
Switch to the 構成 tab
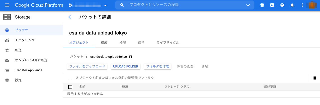(104, 42)
